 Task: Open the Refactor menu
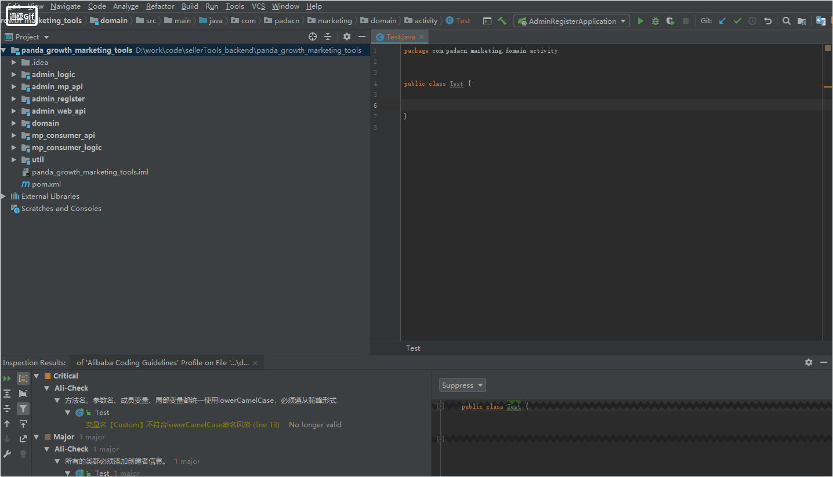[160, 6]
